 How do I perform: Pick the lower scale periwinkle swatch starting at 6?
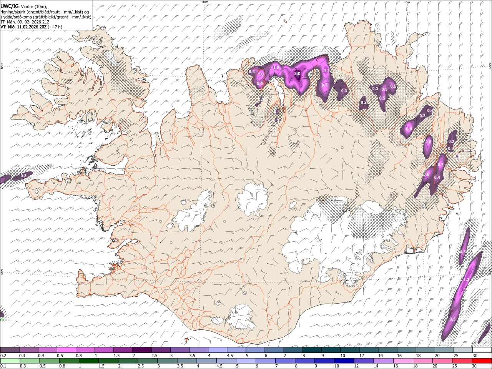[x=265, y=361]
